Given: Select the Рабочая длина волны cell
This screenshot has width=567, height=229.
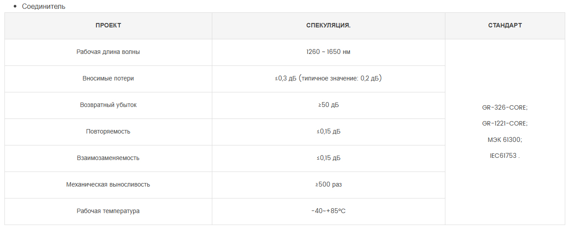Looking at the screenshot, I should tap(108, 52).
